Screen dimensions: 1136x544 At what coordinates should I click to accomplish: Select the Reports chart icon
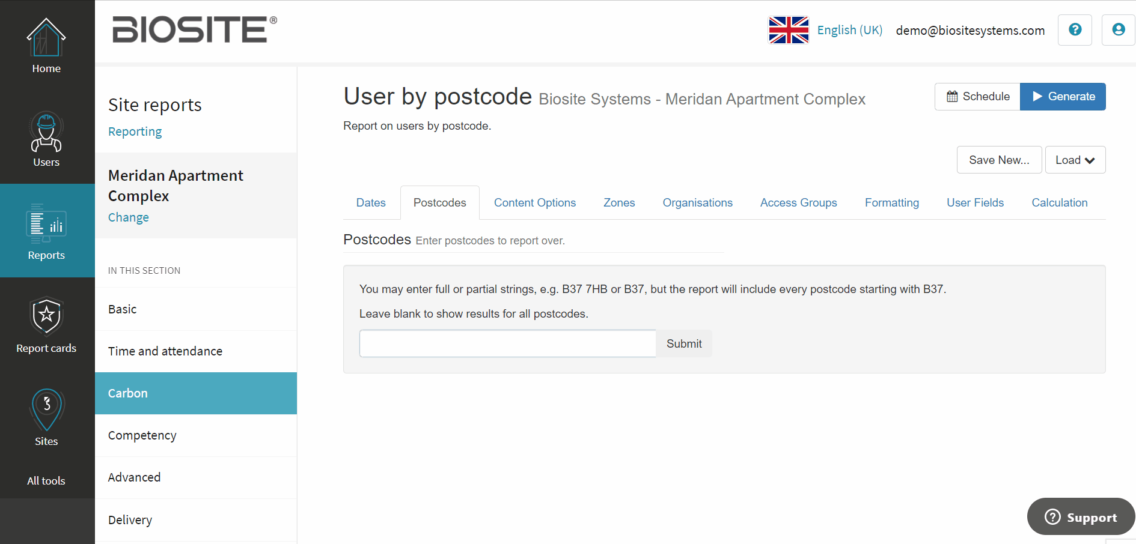[46, 223]
